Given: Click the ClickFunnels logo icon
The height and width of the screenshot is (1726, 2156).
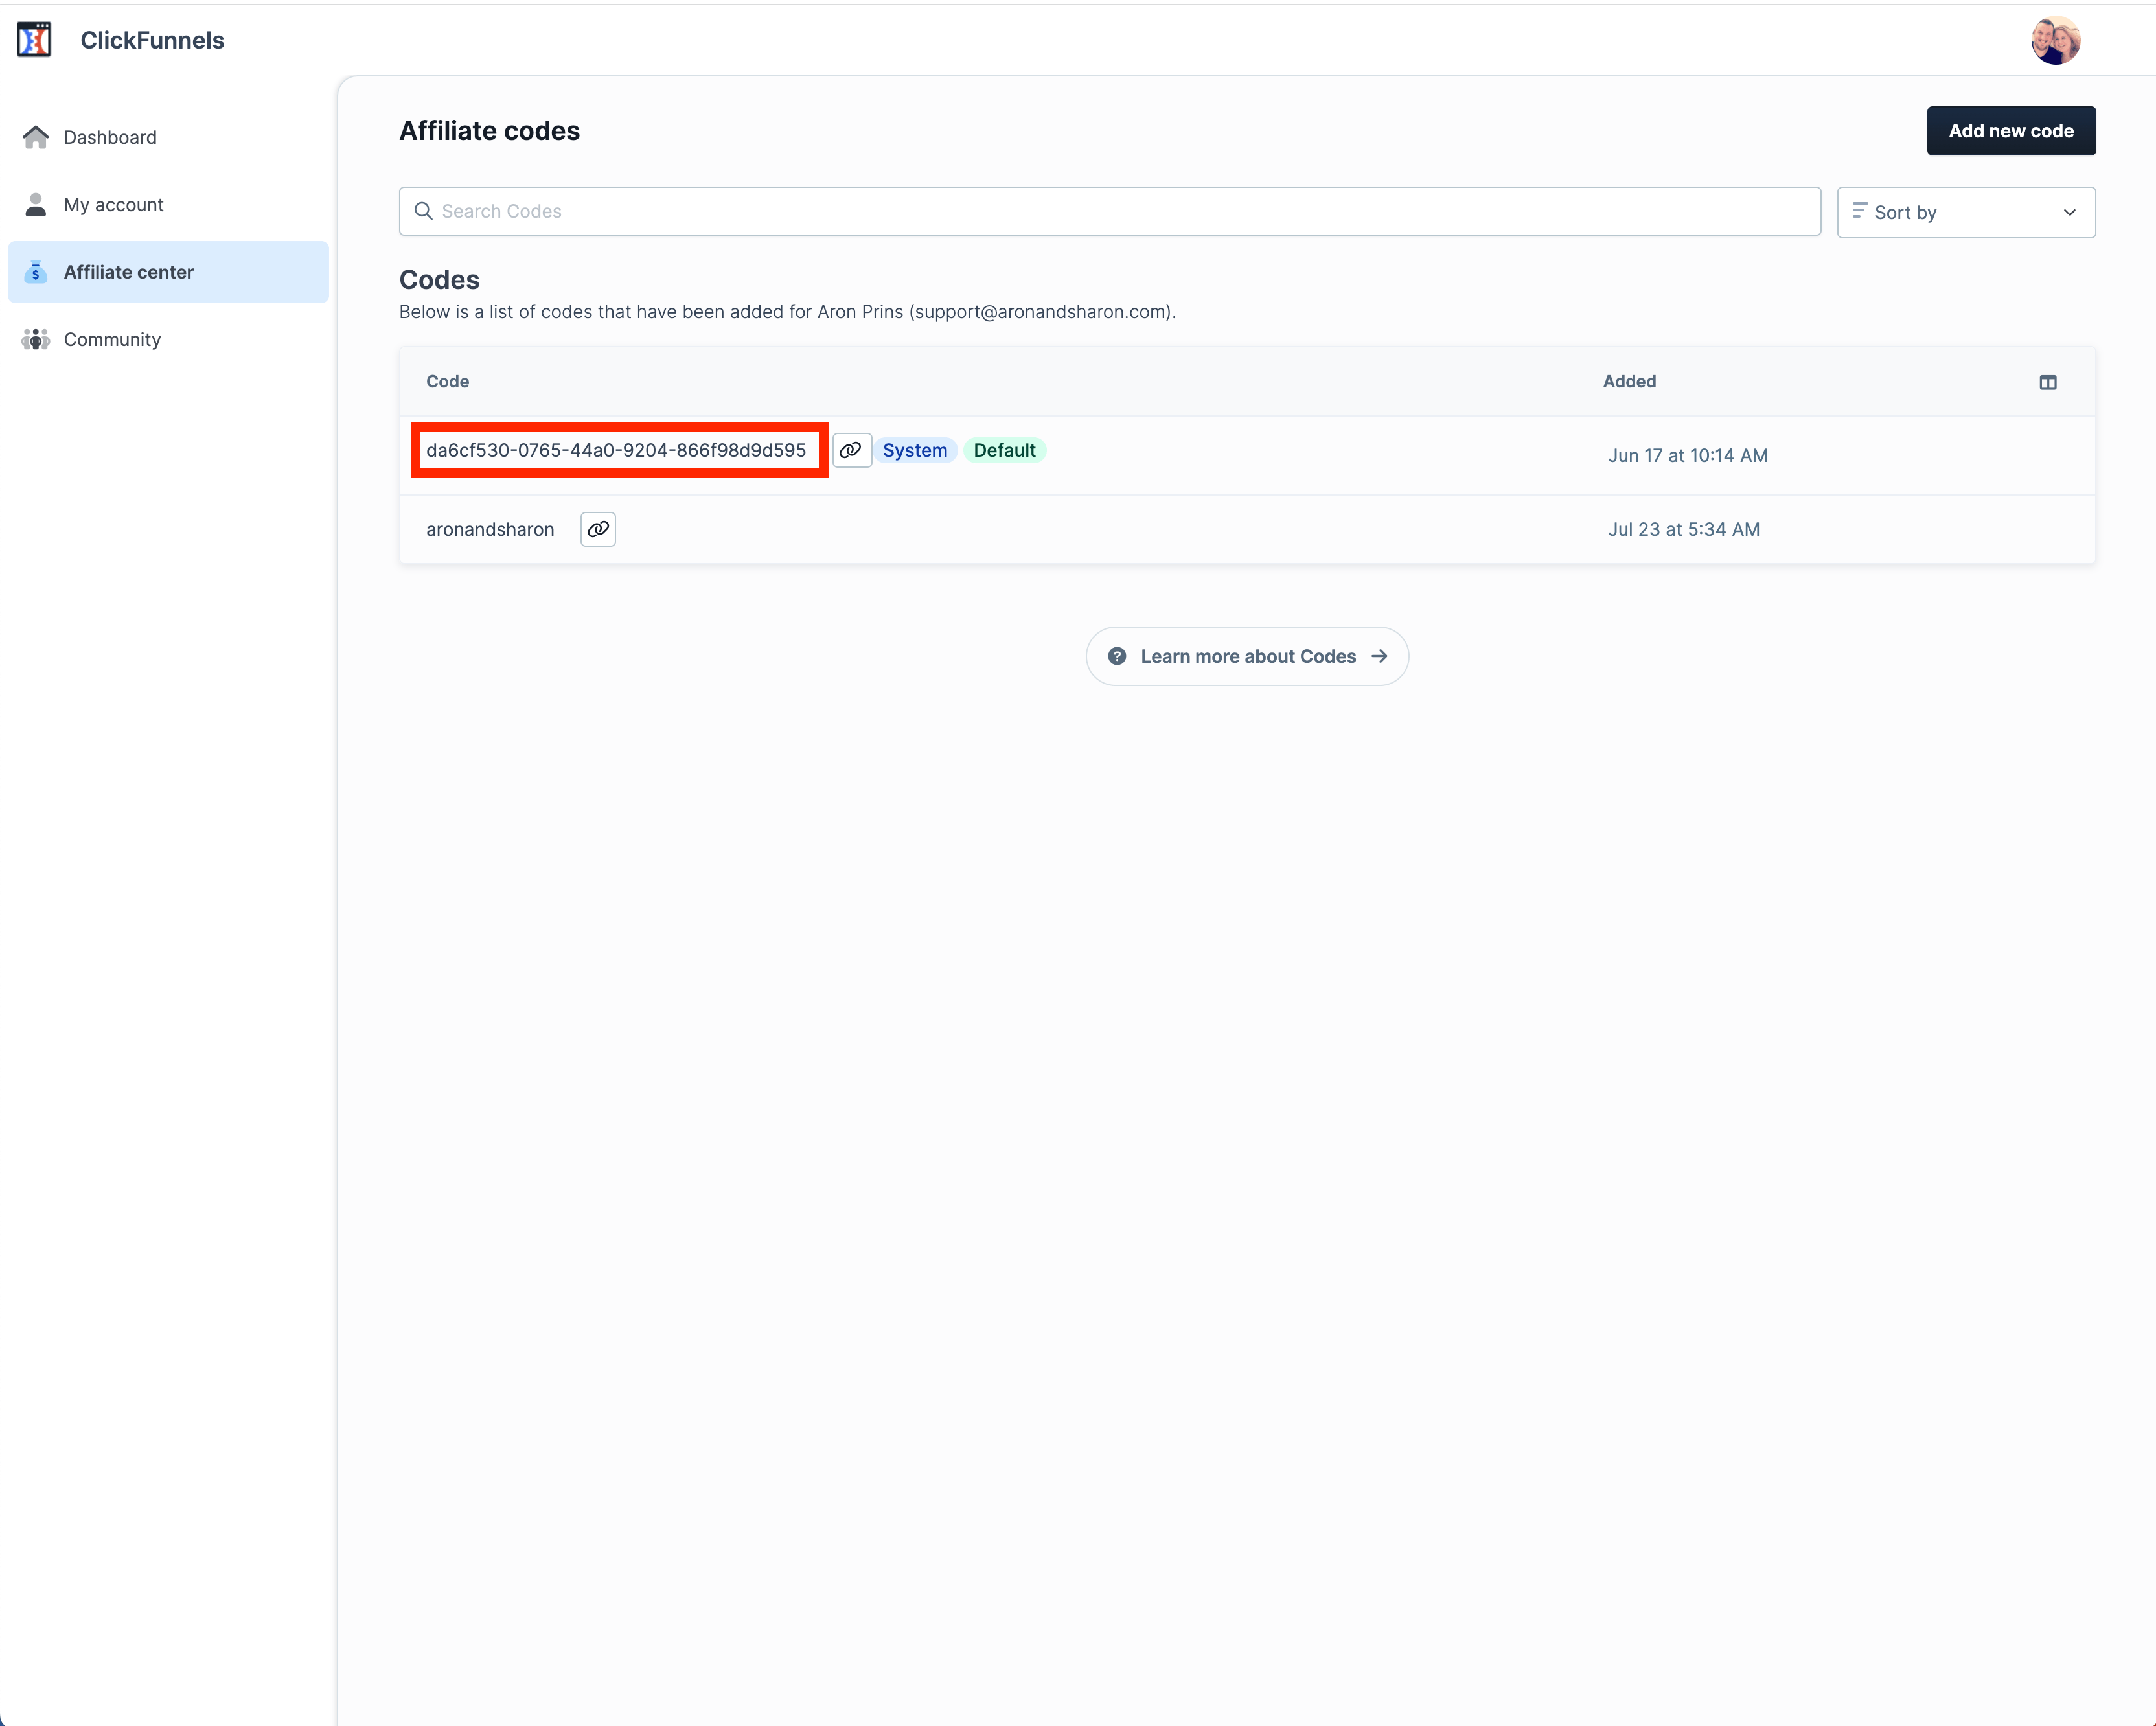Looking at the screenshot, I should pyautogui.click(x=34, y=40).
